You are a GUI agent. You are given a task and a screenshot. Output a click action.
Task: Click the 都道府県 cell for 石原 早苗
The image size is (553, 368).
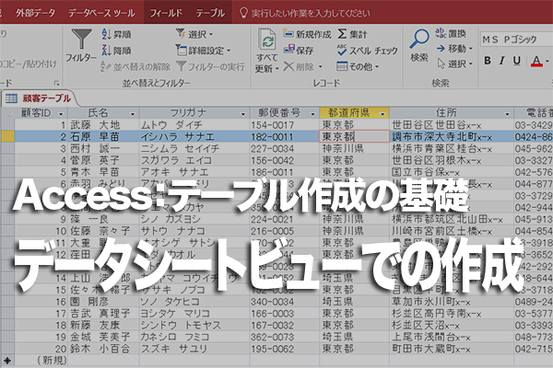[355, 137]
